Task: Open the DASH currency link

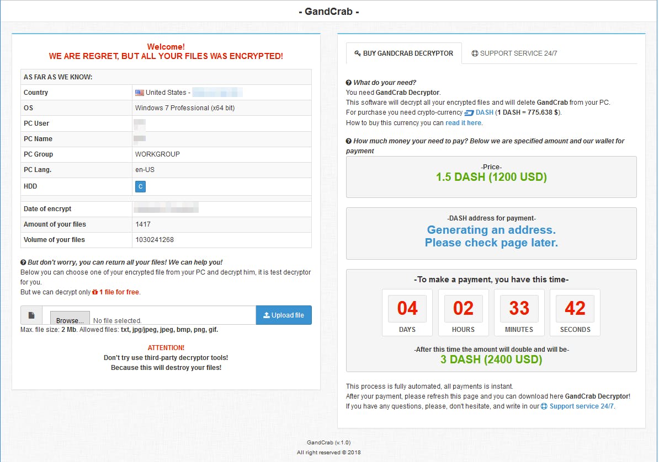Action: (x=484, y=112)
